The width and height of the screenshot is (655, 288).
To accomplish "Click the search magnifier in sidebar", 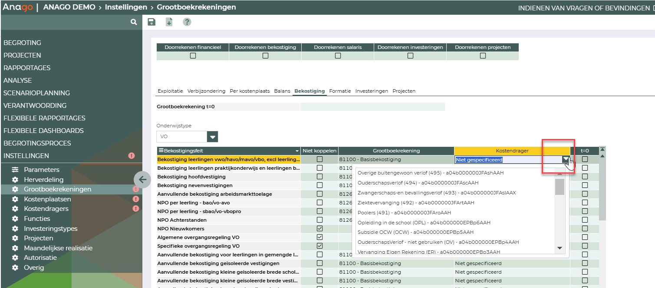I will pyautogui.click(x=134, y=22).
